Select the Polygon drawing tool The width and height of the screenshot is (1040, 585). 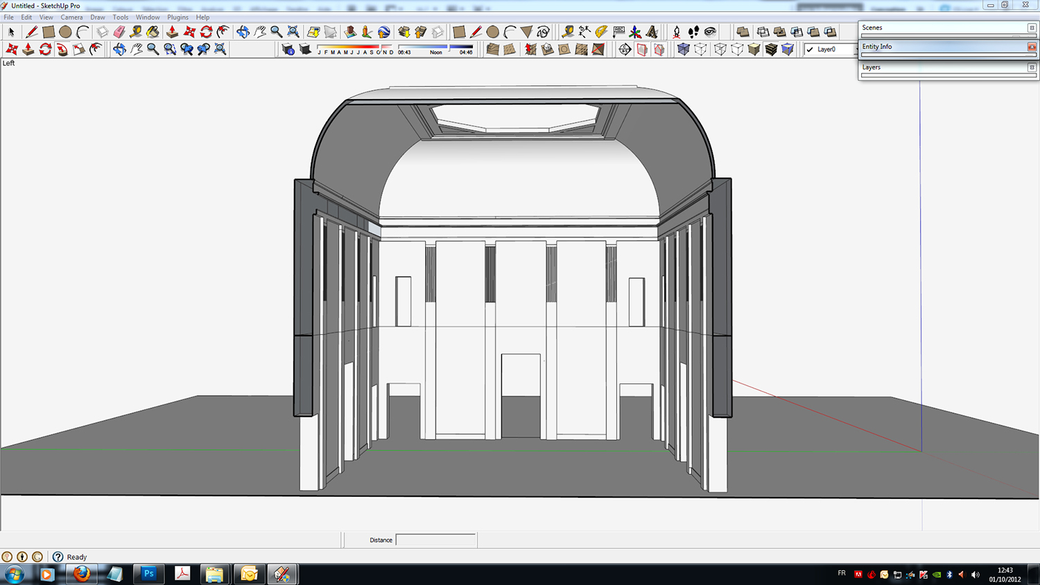click(x=526, y=32)
